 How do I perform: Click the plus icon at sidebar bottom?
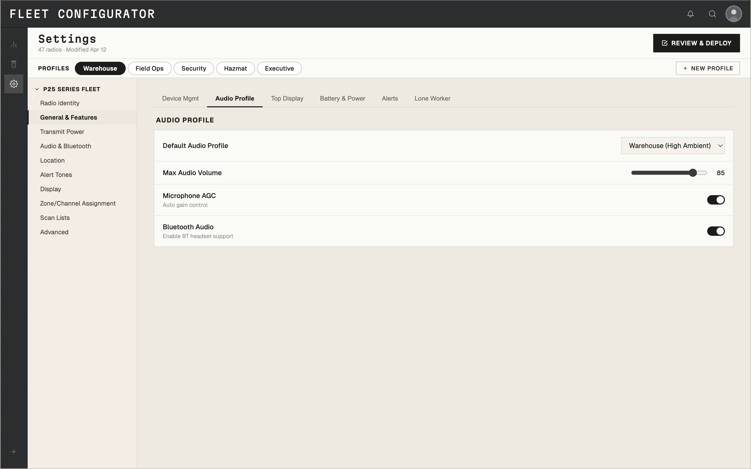pyautogui.click(x=14, y=452)
